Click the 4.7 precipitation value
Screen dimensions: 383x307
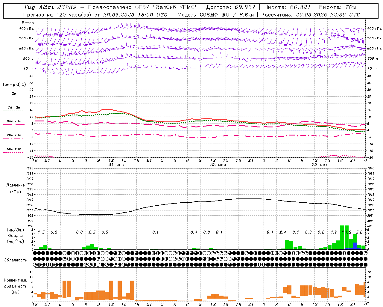[334, 232]
